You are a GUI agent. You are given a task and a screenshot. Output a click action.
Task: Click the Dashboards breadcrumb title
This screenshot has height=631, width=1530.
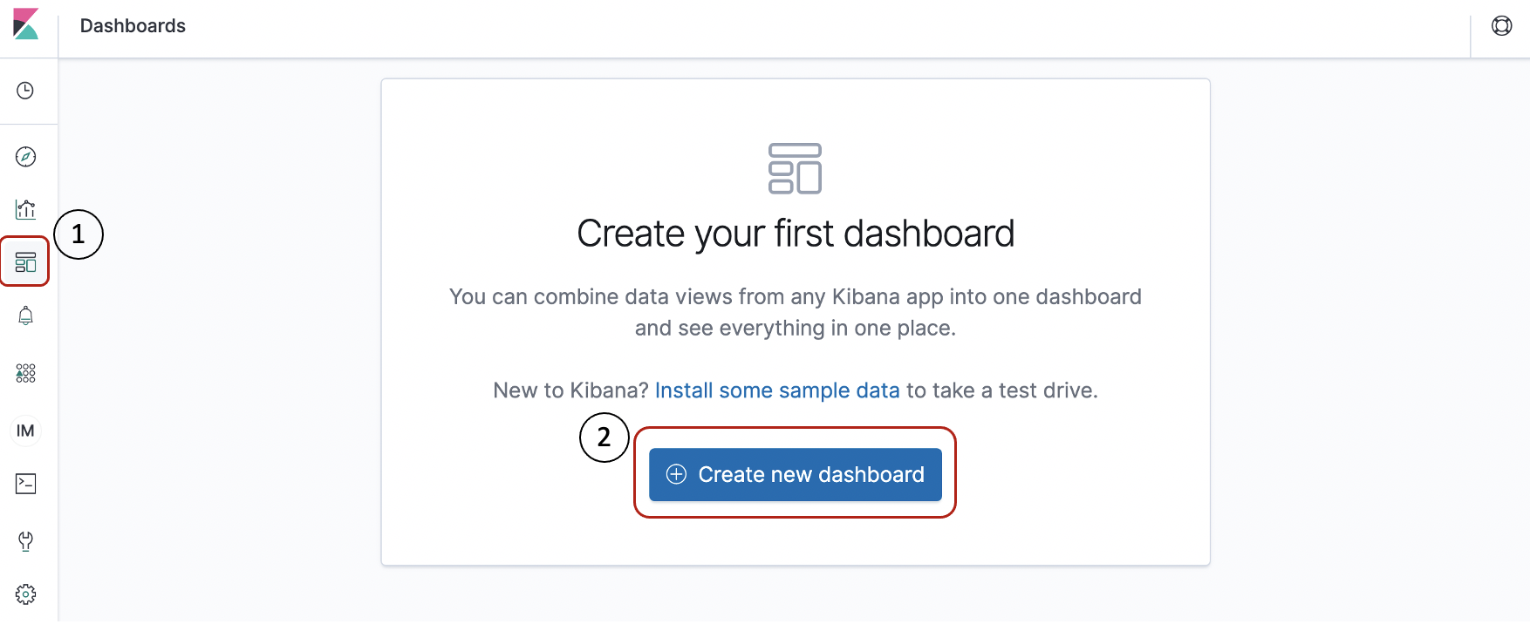(x=133, y=26)
